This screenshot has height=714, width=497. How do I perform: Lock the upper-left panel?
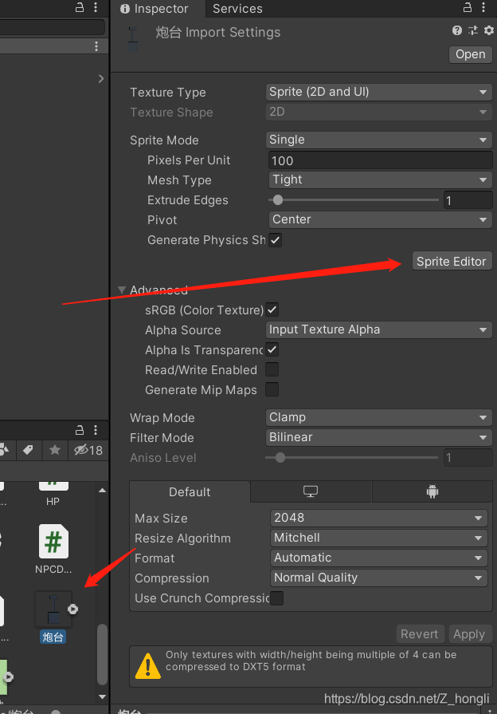79,7
